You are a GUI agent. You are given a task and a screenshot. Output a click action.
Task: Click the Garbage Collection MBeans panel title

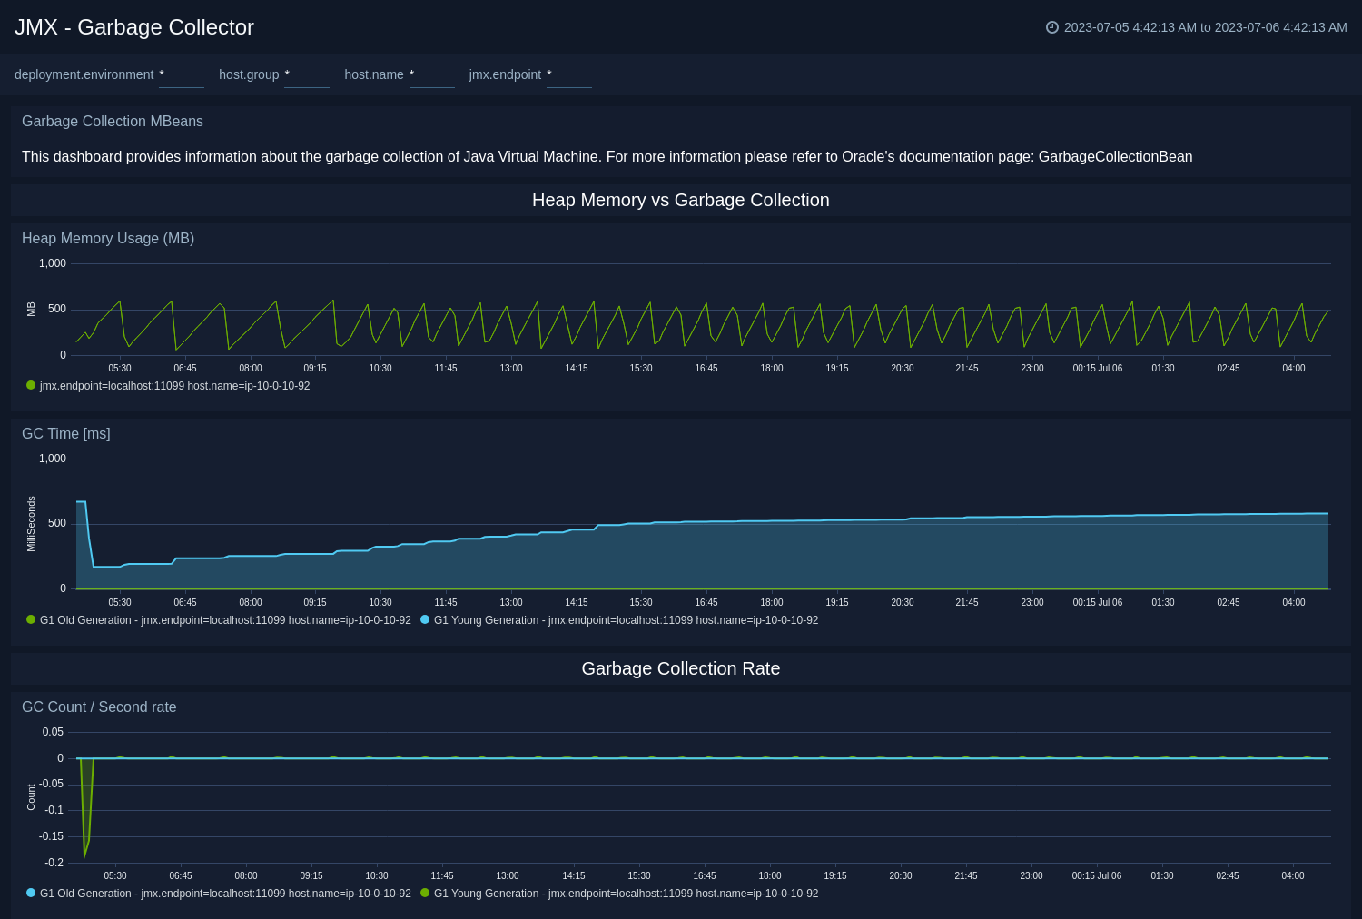(113, 122)
